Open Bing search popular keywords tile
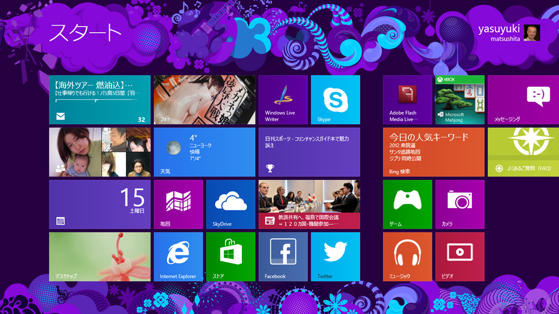This screenshot has height=314, width=559. (x=434, y=152)
